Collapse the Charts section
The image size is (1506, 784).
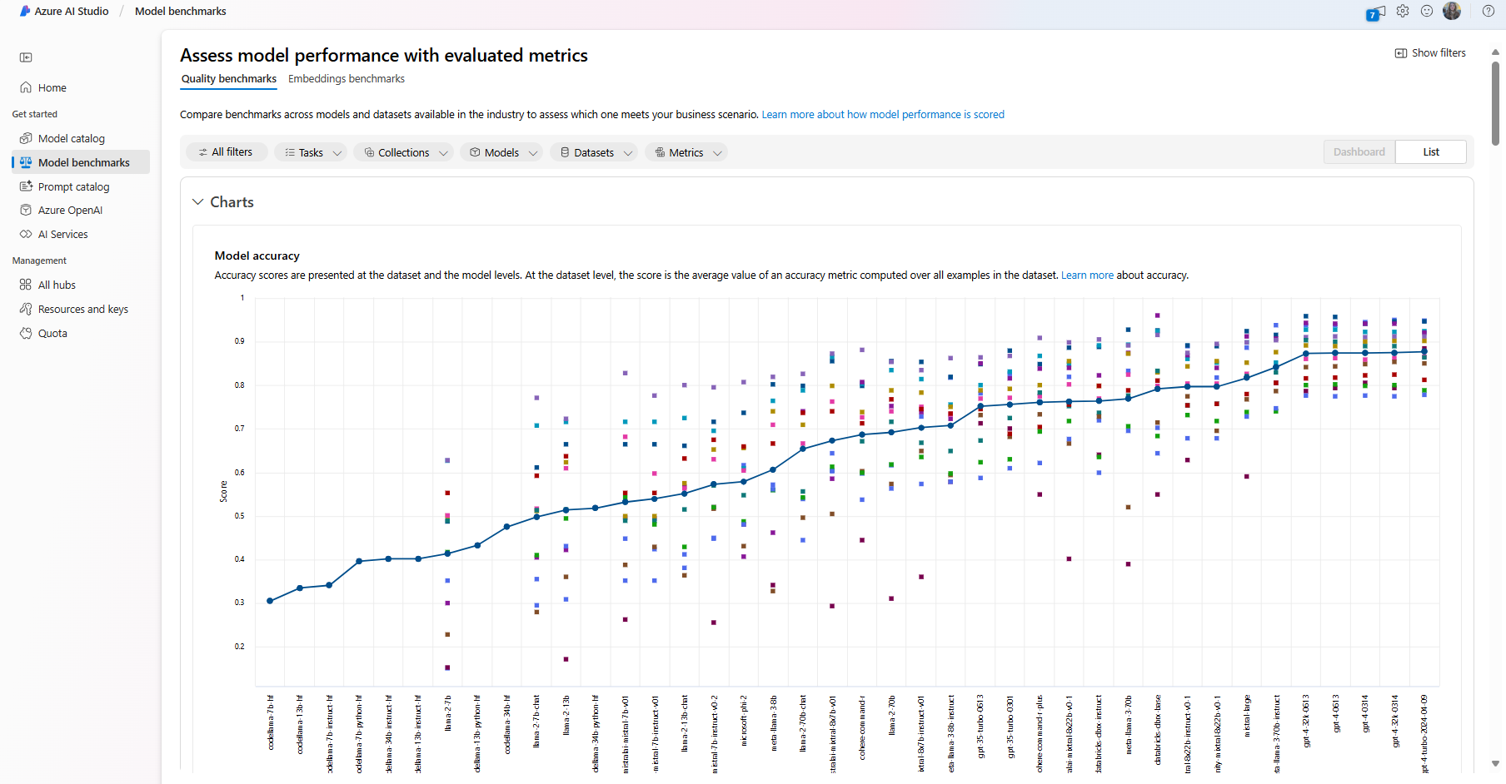coord(198,201)
